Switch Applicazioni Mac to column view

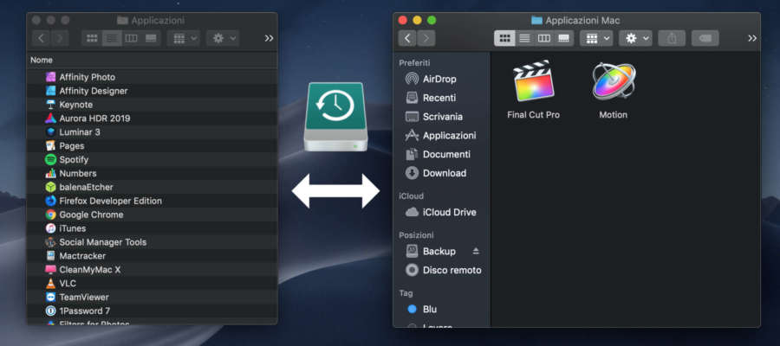544,38
